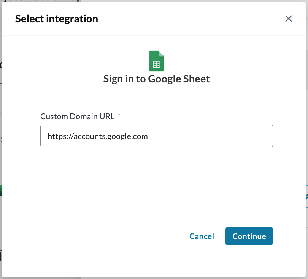
Task: Continue with Google Sheet sign-in
Action: point(249,236)
